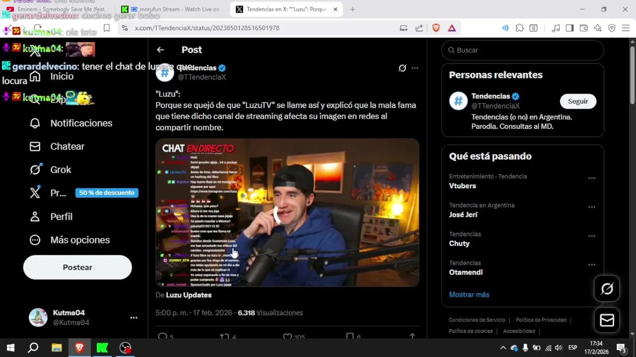Open the browser hamburger menu
The height and width of the screenshot is (357, 636).
coord(625,28)
